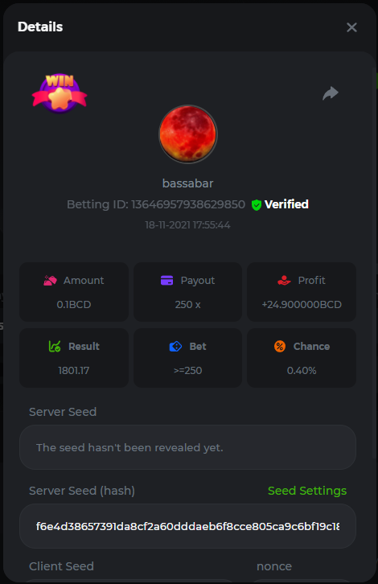Click the purple Payout card icon
Viewport: 378px width, 584px height.
coord(166,281)
